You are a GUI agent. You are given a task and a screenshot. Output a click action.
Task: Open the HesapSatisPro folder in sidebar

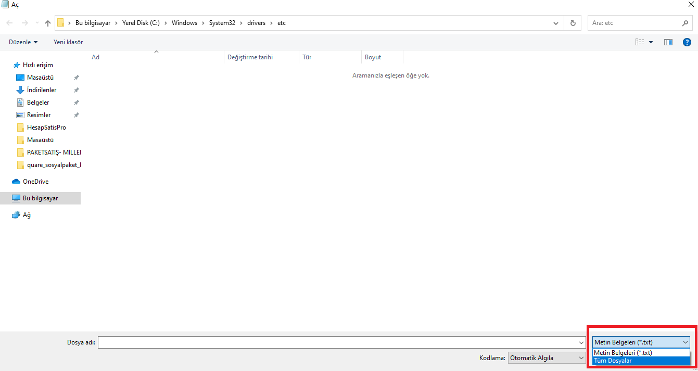(x=46, y=127)
